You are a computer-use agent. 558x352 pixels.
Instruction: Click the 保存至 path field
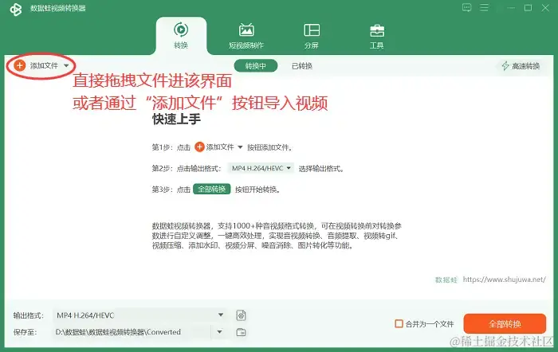pos(132,332)
